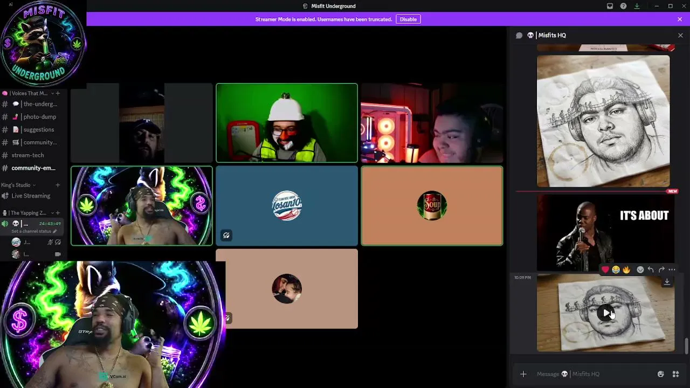This screenshot has width=690, height=388.
Task: Play the napkin sketch video
Action: [606, 313]
